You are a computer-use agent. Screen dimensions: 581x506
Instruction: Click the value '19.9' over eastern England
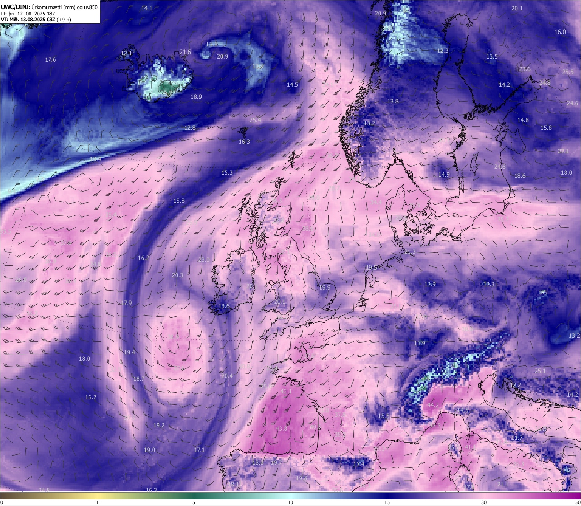325,288
